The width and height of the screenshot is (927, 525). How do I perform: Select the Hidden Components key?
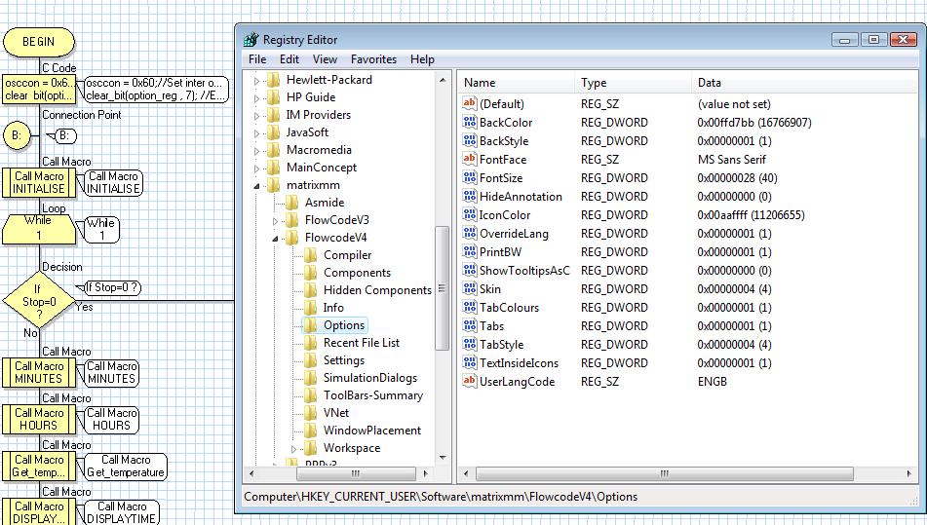pyautogui.click(x=377, y=290)
